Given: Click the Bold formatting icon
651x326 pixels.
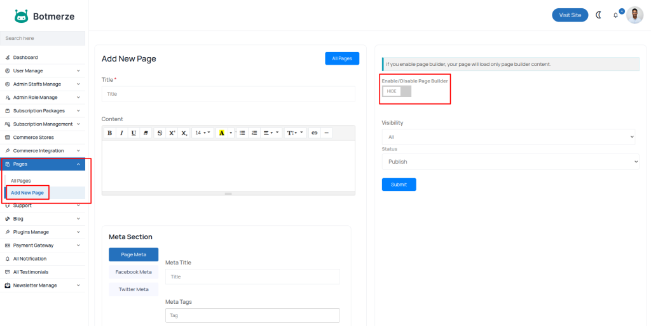Looking at the screenshot, I should [109, 133].
